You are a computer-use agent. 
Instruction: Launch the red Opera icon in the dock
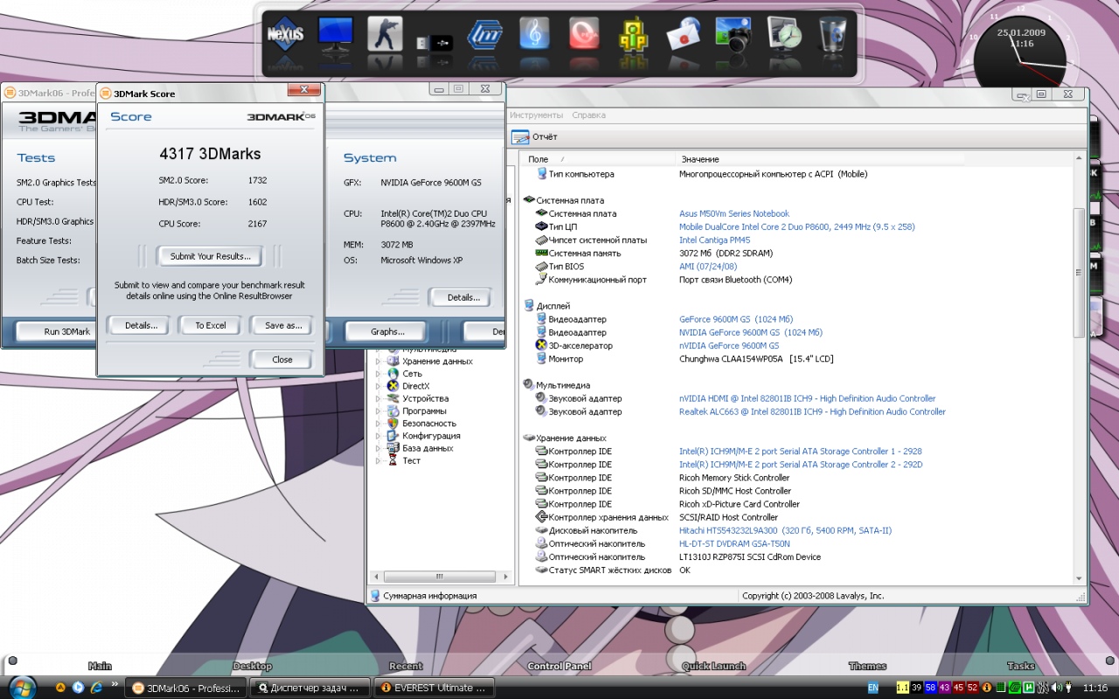click(584, 34)
